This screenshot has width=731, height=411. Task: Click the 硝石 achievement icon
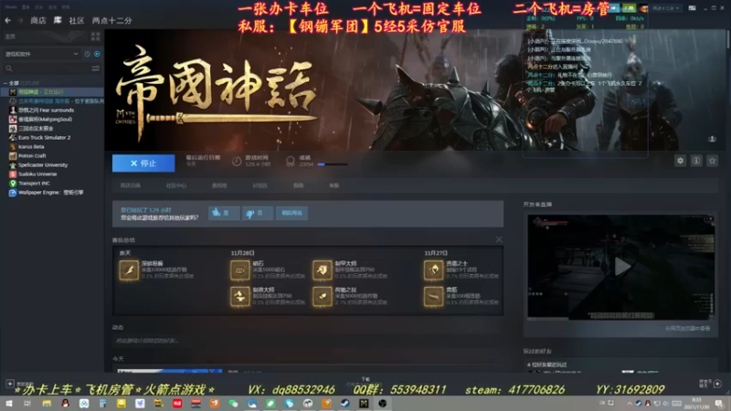240,270
